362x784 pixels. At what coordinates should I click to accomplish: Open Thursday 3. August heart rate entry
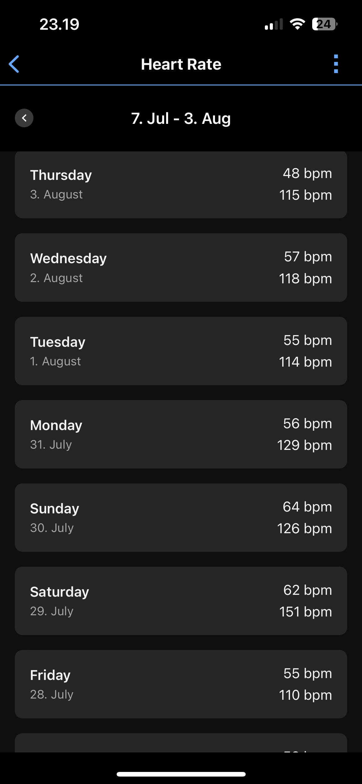[181, 185]
